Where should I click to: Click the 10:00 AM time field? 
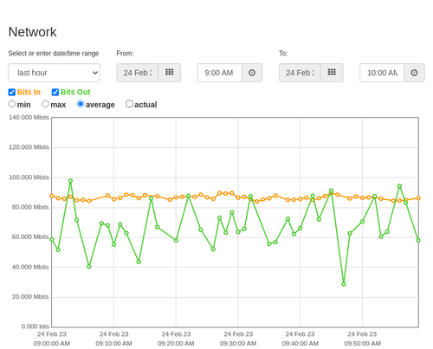382,73
